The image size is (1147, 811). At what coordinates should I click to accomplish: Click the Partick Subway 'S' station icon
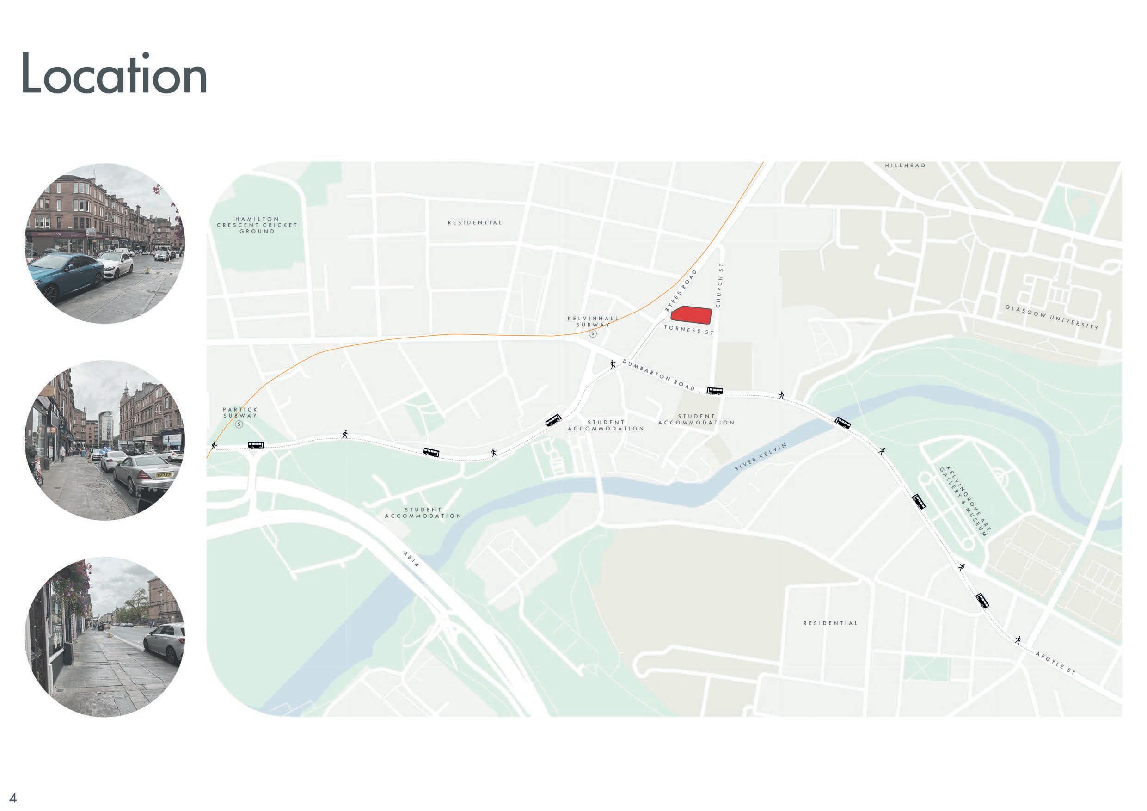[239, 424]
